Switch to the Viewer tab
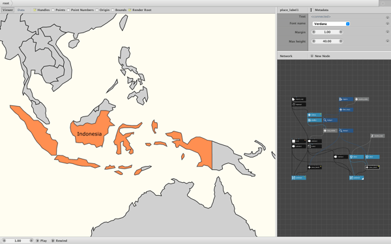This screenshot has width=391, height=244. (8, 10)
